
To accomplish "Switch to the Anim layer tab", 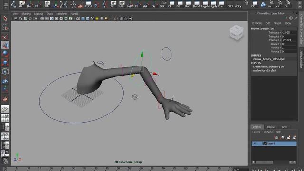I will point(285,127).
